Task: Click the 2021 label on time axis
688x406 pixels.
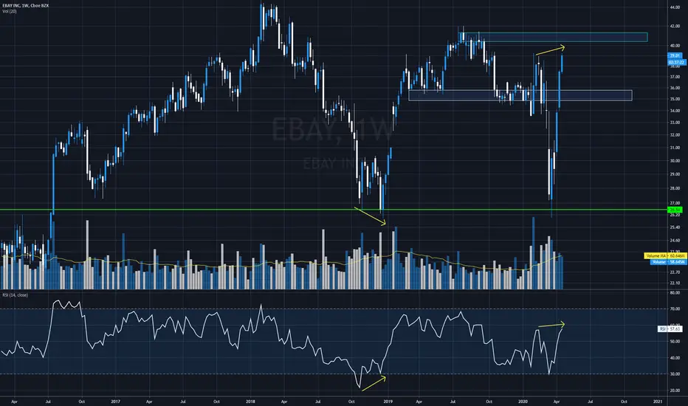Action: point(658,402)
